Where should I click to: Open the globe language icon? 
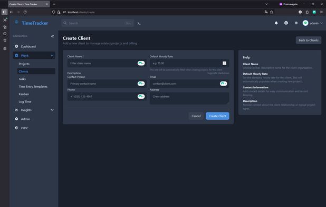[x=296, y=23]
